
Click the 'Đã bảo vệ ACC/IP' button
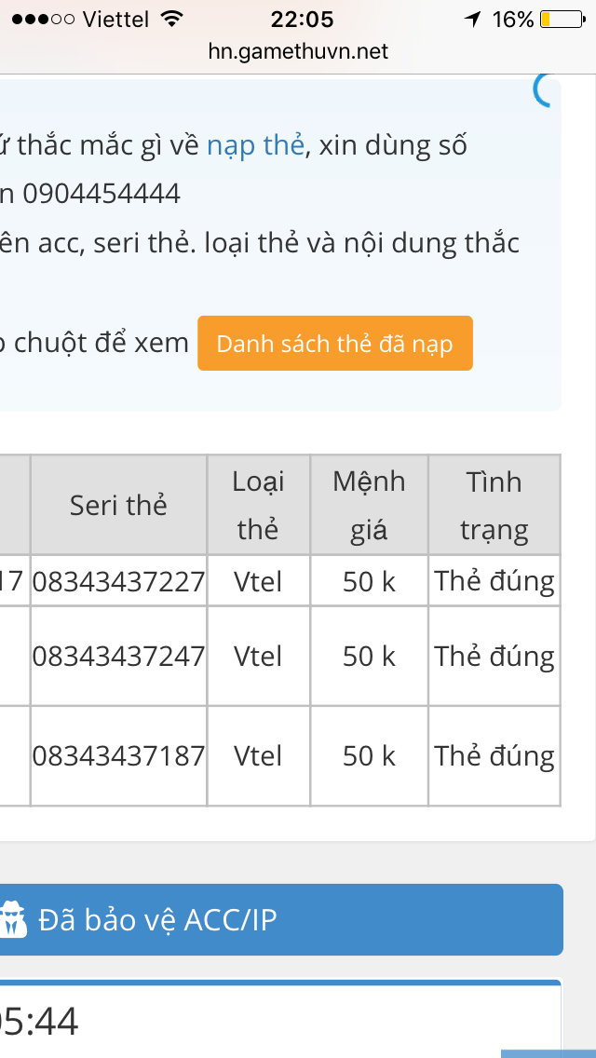coord(279,919)
